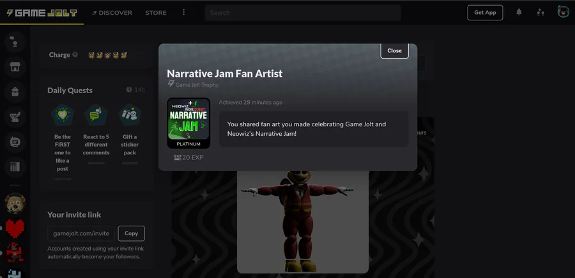Click the Game Jolt logo
575x278 pixels.
point(42,13)
